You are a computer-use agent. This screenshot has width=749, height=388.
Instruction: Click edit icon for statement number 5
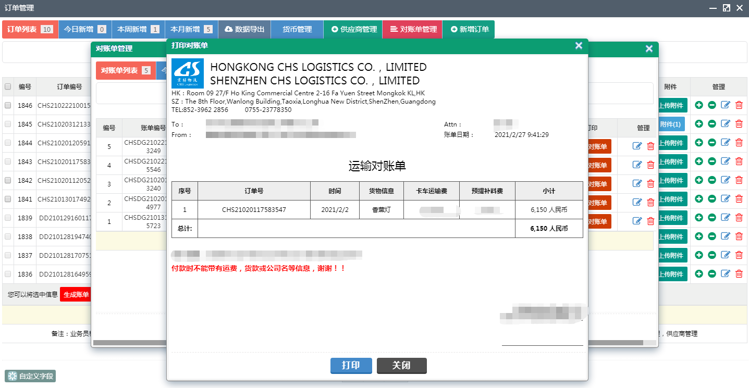point(637,146)
